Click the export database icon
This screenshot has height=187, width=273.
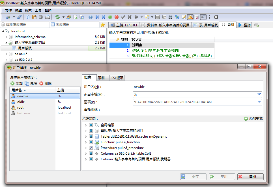82,17
